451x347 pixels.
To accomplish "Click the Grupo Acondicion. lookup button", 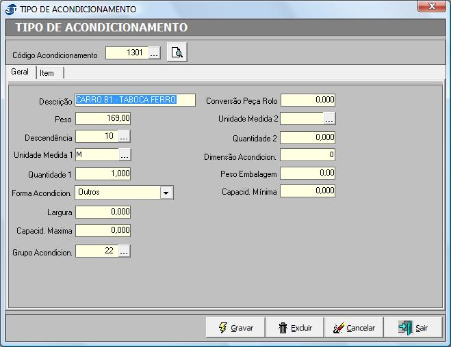I will point(124,252).
